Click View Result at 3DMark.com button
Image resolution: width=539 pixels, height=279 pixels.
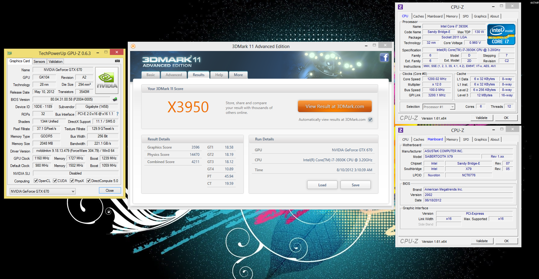pyautogui.click(x=335, y=106)
